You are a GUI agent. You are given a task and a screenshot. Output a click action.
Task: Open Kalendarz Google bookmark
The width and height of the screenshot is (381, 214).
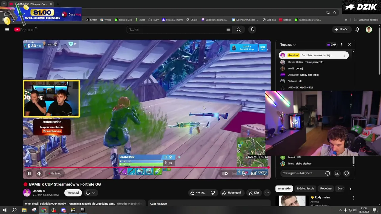(245, 20)
